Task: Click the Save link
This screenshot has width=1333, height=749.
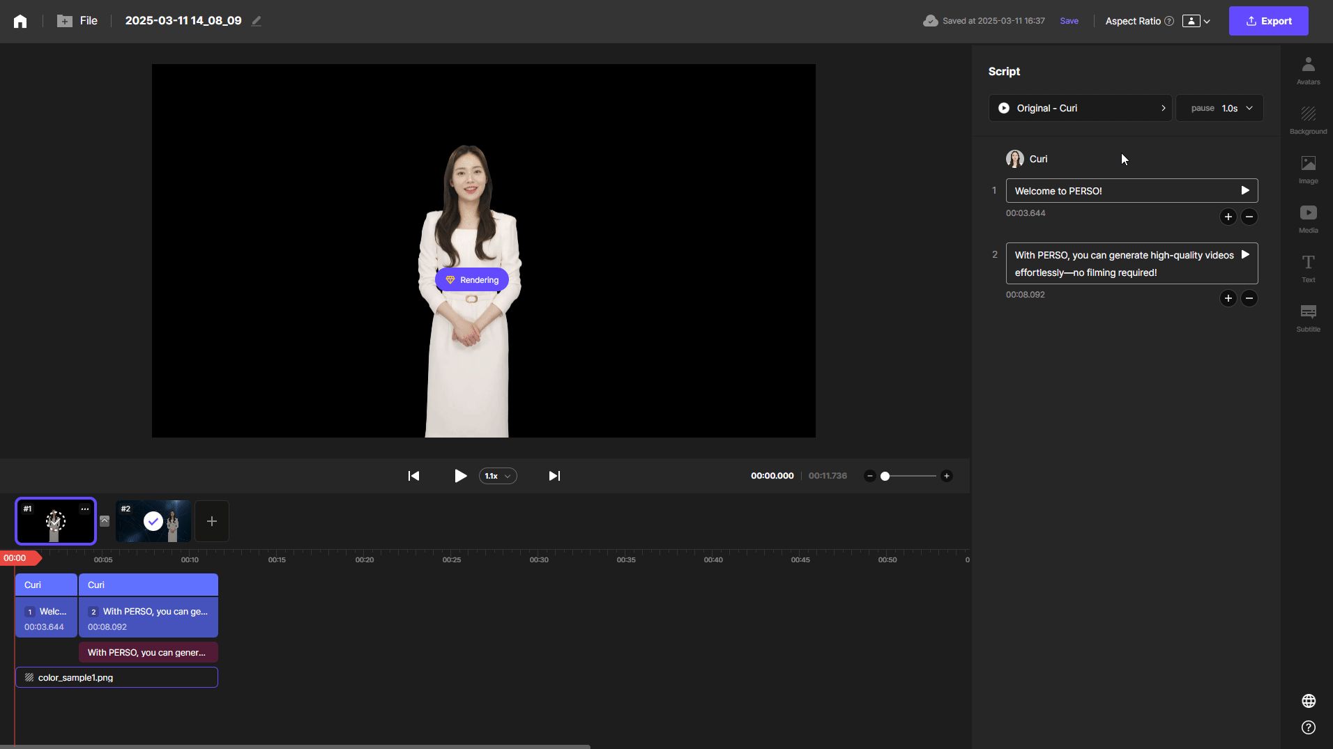Action: click(1069, 21)
